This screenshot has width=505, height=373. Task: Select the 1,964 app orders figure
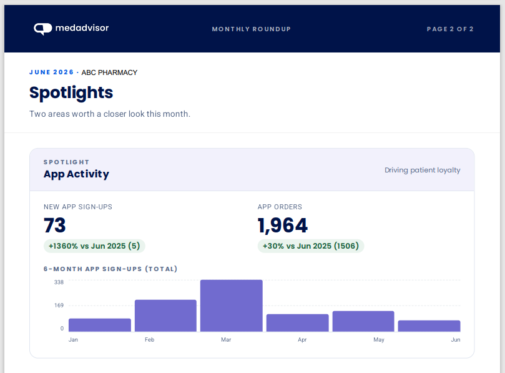(283, 226)
